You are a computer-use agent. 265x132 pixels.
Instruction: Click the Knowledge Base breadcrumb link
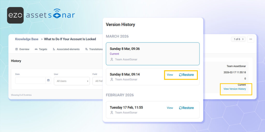click(27, 39)
